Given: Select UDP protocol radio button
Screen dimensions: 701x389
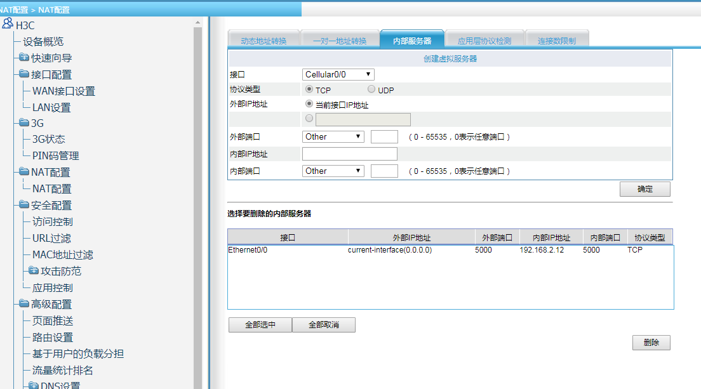Looking at the screenshot, I should coord(371,89).
